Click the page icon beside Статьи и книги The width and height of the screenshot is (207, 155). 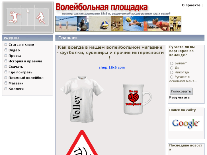pos(6,44)
